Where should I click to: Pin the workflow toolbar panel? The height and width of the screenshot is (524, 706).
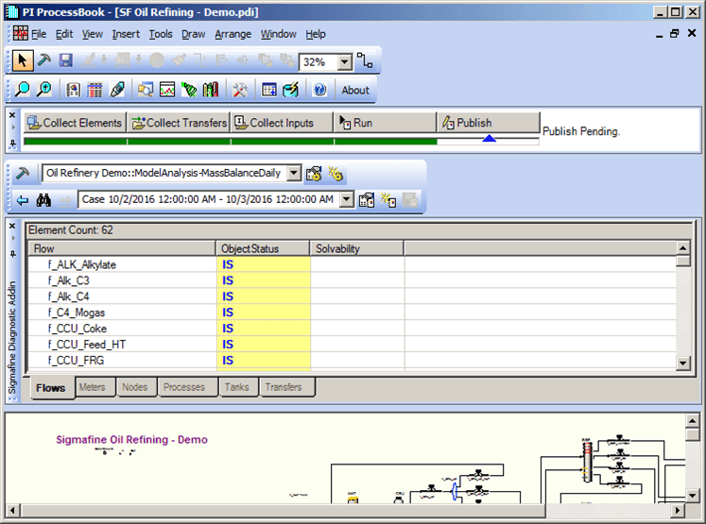12,144
